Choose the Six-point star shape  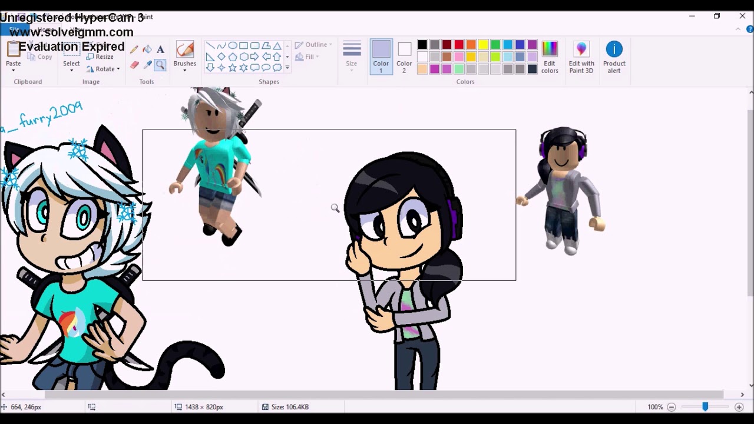[x=243, y=68]
